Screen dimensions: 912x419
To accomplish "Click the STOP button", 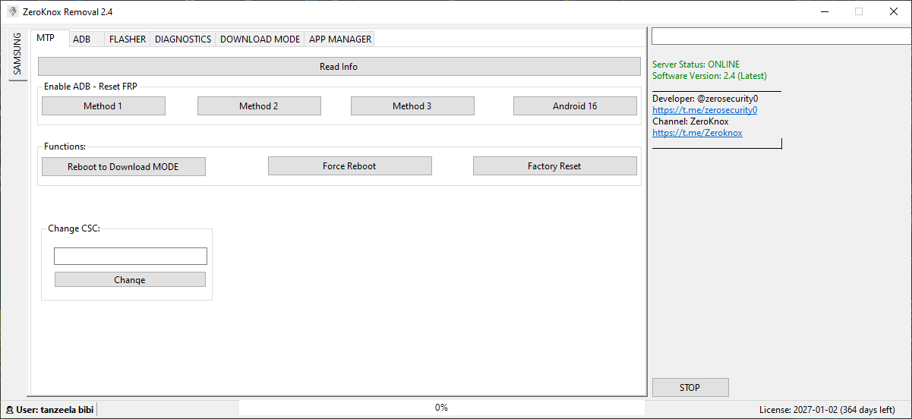I will [x=690, y=388].
